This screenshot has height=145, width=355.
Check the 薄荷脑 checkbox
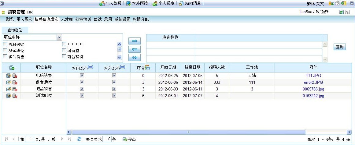tap(64, 50)
